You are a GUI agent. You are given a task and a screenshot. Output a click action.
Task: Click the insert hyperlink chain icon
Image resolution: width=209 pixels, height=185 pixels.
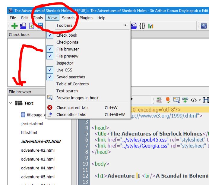[x=185, y=100]
